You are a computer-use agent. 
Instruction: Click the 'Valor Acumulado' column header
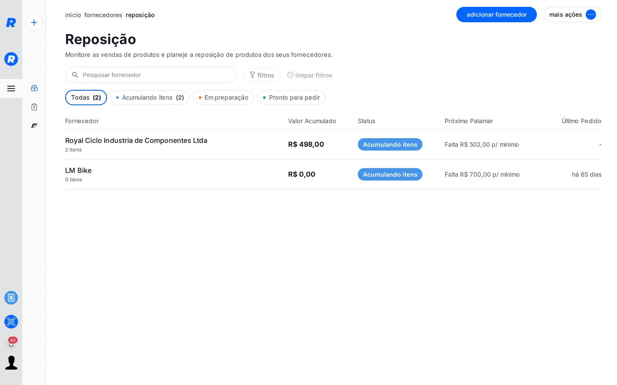[x=312, y=121]
